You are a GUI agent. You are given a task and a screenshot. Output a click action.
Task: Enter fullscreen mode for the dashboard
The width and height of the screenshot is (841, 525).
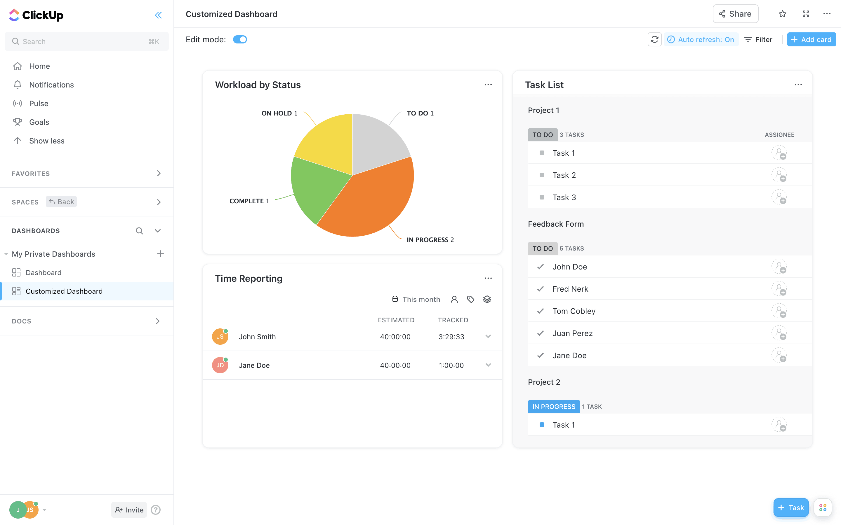(806, 14)
